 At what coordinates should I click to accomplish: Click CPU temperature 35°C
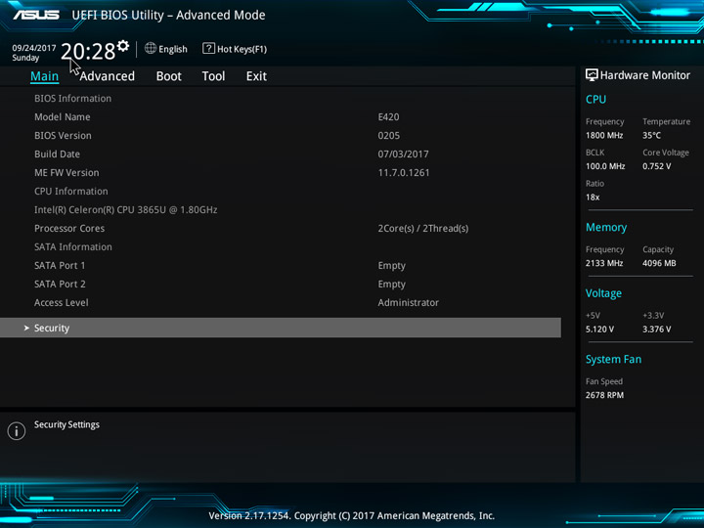tap(651, 136)
